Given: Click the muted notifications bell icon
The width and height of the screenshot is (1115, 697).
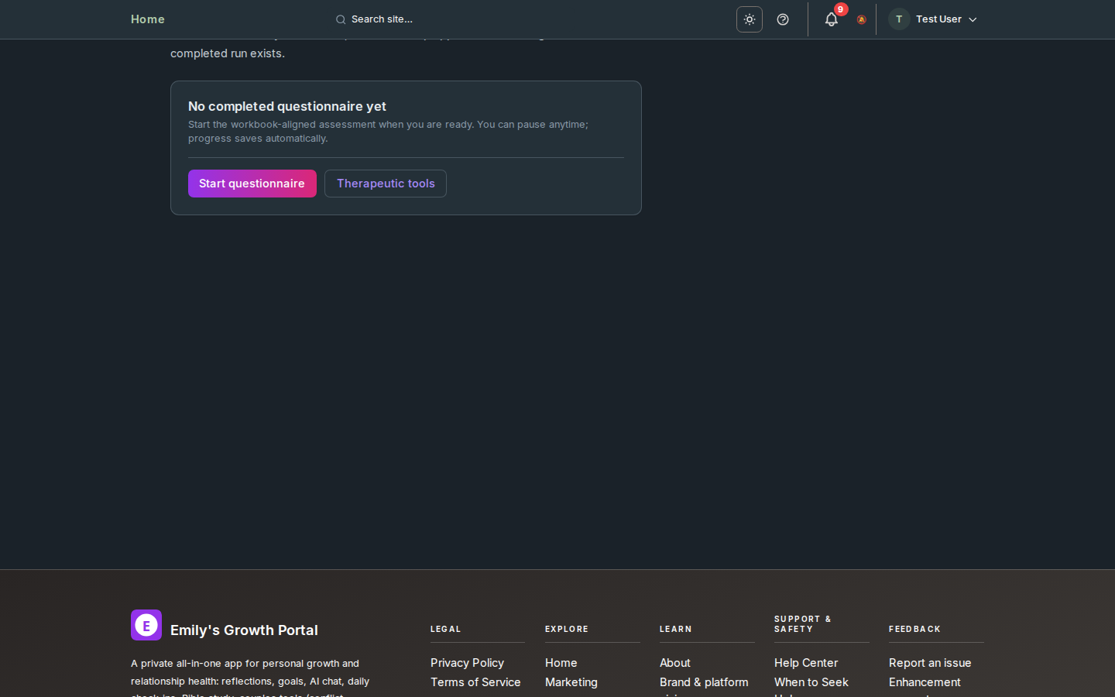Looking at the screenshot, I should (x=861, y=20).
